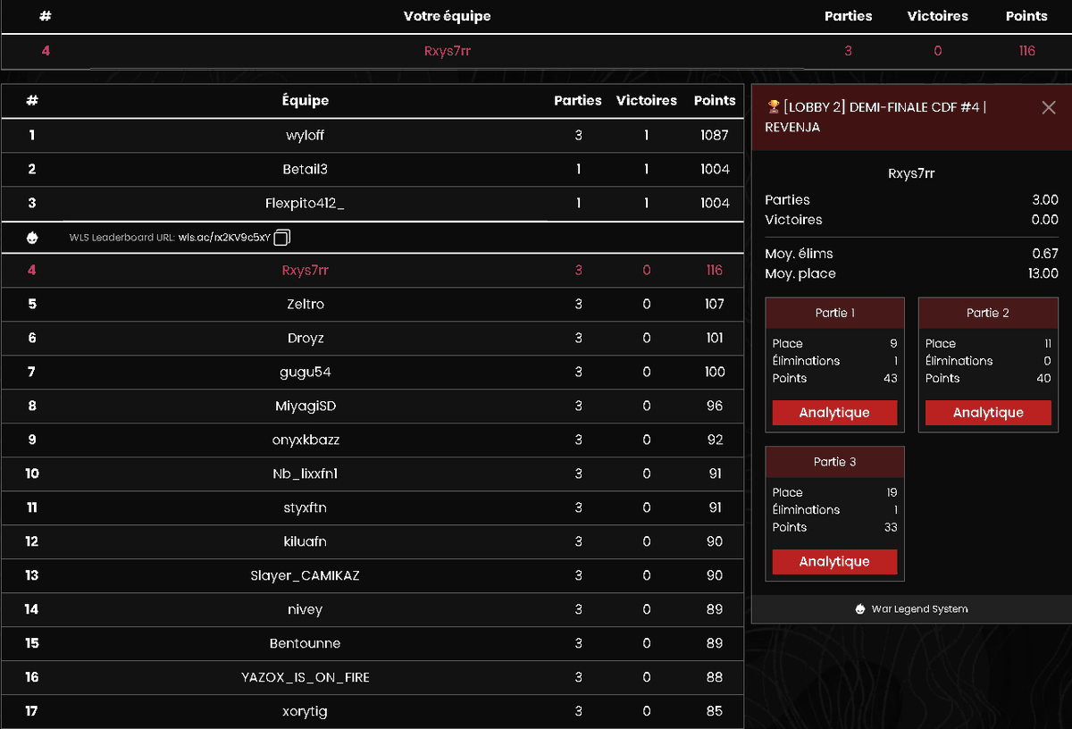Click the Partie 3 card header
The width and height of the screenshot is (1072, 729).
coord(834,462)
